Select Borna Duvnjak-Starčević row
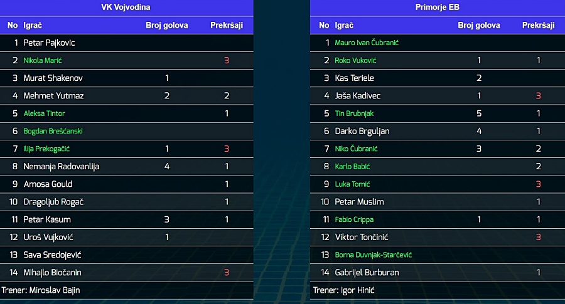The image size is (565, 304). coord(438,254)
